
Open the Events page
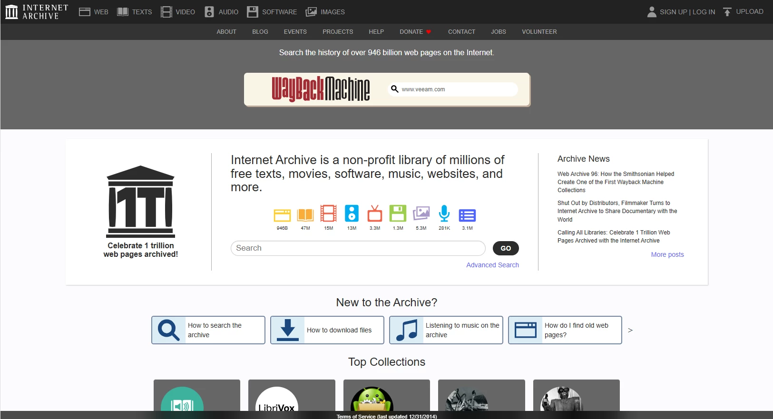pos(295,32)
